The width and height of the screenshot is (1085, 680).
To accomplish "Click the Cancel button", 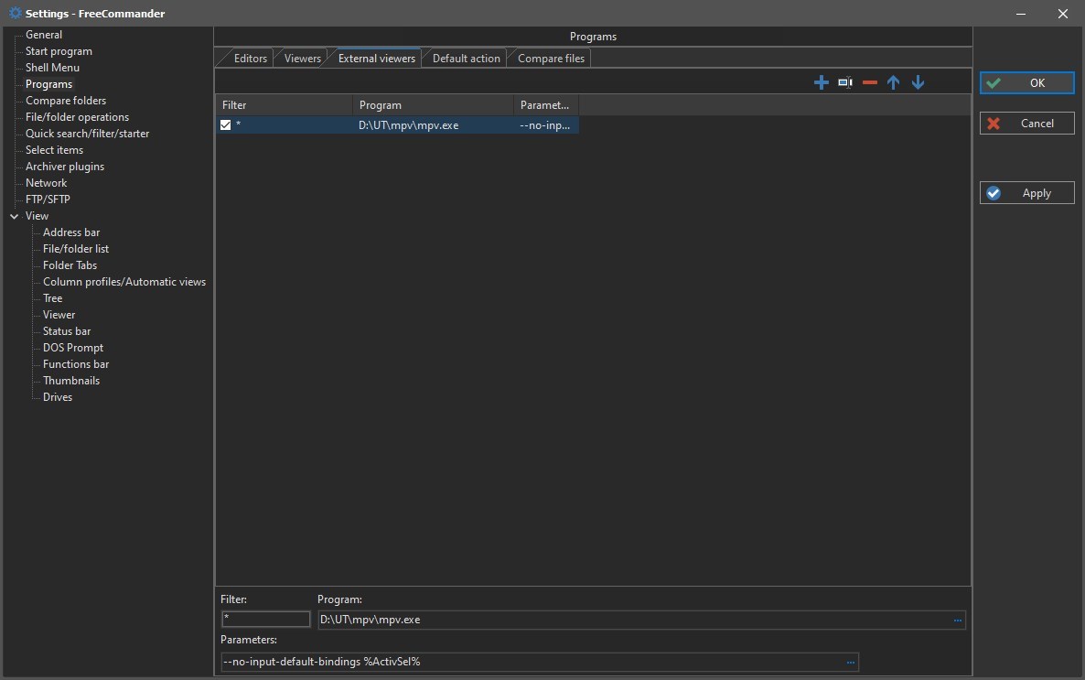I will tap(1026, 124).
